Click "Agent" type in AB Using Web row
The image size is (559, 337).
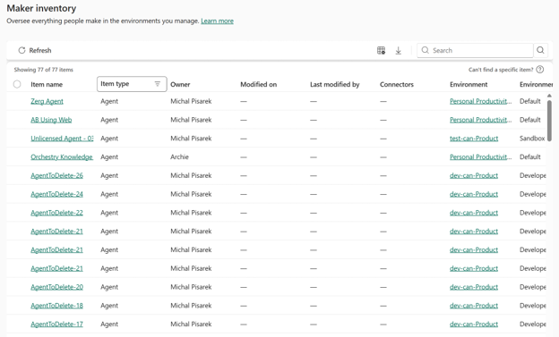pyautogui.click(x=109, y=120)
